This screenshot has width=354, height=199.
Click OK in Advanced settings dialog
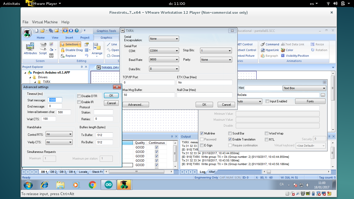pyautogui.click(x=111, y=96)
